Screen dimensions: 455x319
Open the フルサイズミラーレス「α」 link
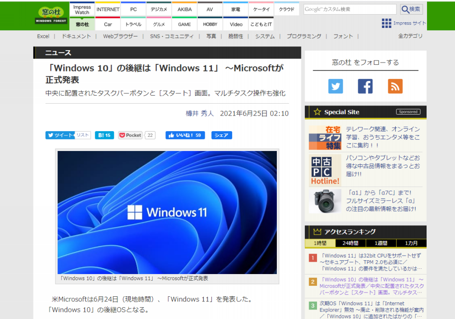coord(381,201)
